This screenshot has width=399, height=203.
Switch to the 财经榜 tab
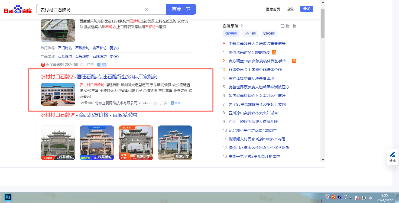[x=269, y=34]
